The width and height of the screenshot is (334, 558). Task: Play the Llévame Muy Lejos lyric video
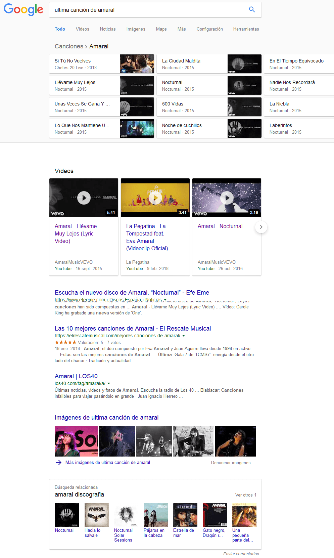(x=84, y=198)
